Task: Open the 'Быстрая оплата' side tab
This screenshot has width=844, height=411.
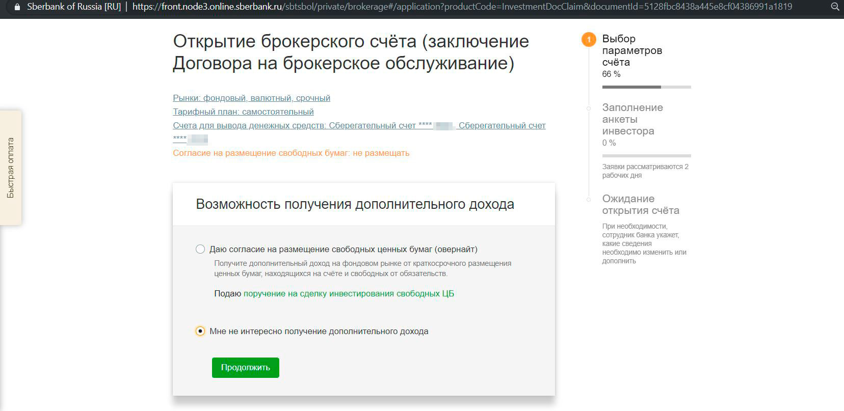Action: pyautogui.click(x=11, y=168)
